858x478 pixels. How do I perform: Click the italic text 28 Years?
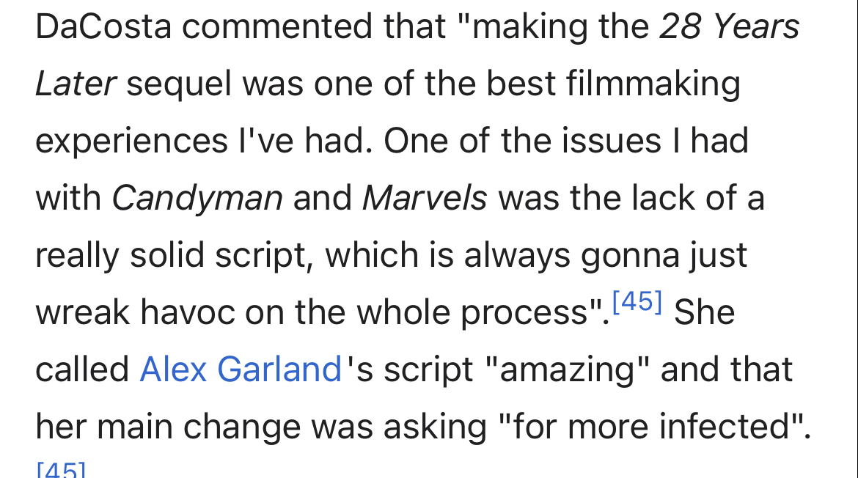coord(729,27)
